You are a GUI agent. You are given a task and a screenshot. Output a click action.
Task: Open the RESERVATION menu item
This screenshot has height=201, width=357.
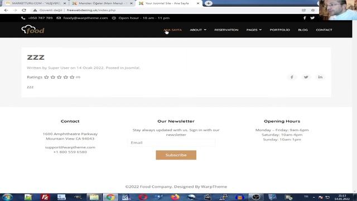pyautogui.click(x=226, y=30)
